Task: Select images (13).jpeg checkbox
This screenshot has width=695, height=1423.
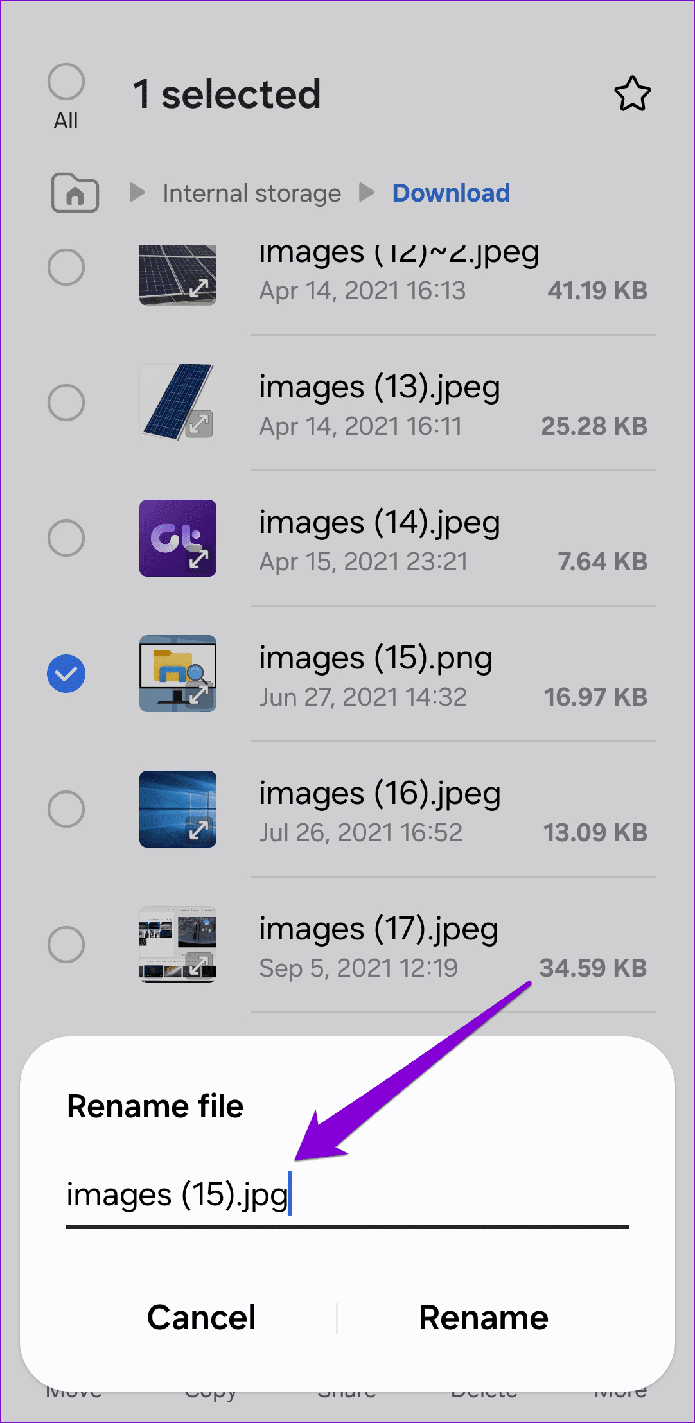Action: (x=66, y=403)
